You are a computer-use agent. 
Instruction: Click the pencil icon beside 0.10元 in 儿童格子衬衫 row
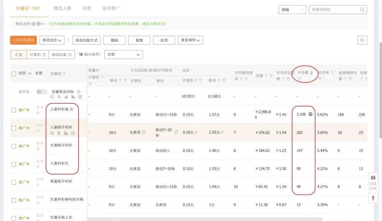click(x=196, y=133)
